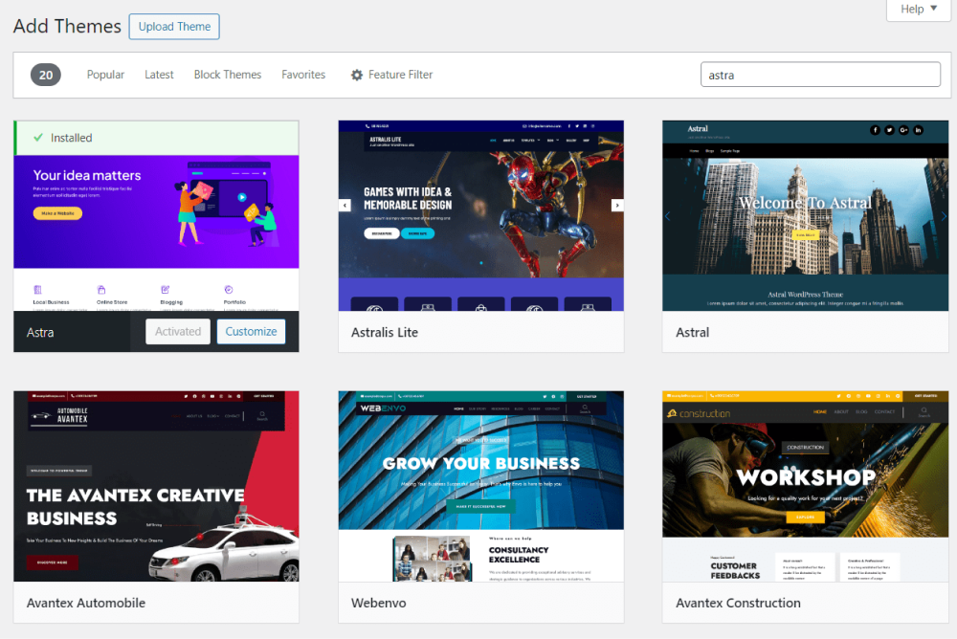This screenshot has width=957, height=639.
Task: Open the Astralis Lite theme thumbnail
Action: [481, 215]
